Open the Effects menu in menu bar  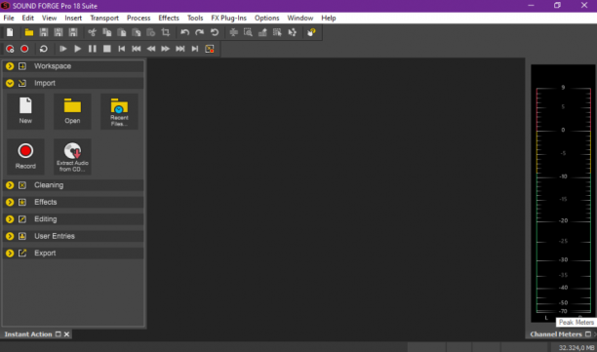pyautogui.click(x=169, y=18)
